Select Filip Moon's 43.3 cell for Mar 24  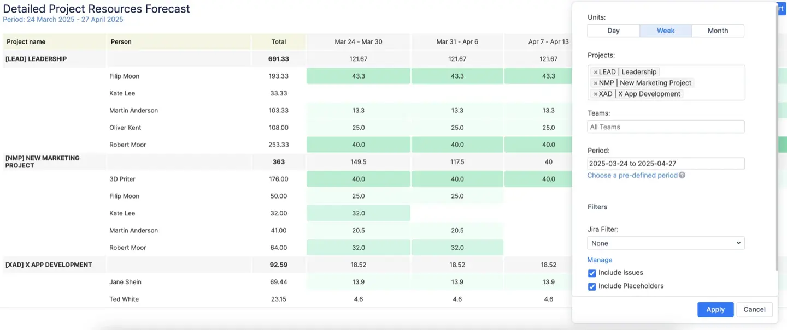click(358, 76)
